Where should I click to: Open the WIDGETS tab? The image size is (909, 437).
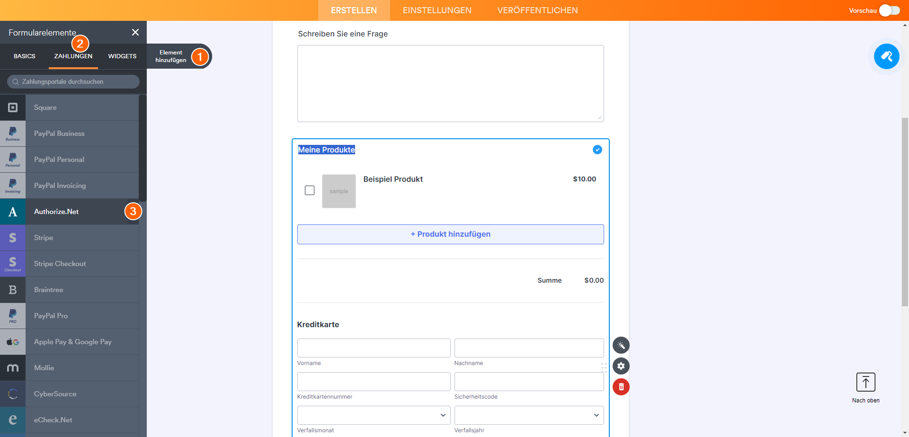pos(122,56)
